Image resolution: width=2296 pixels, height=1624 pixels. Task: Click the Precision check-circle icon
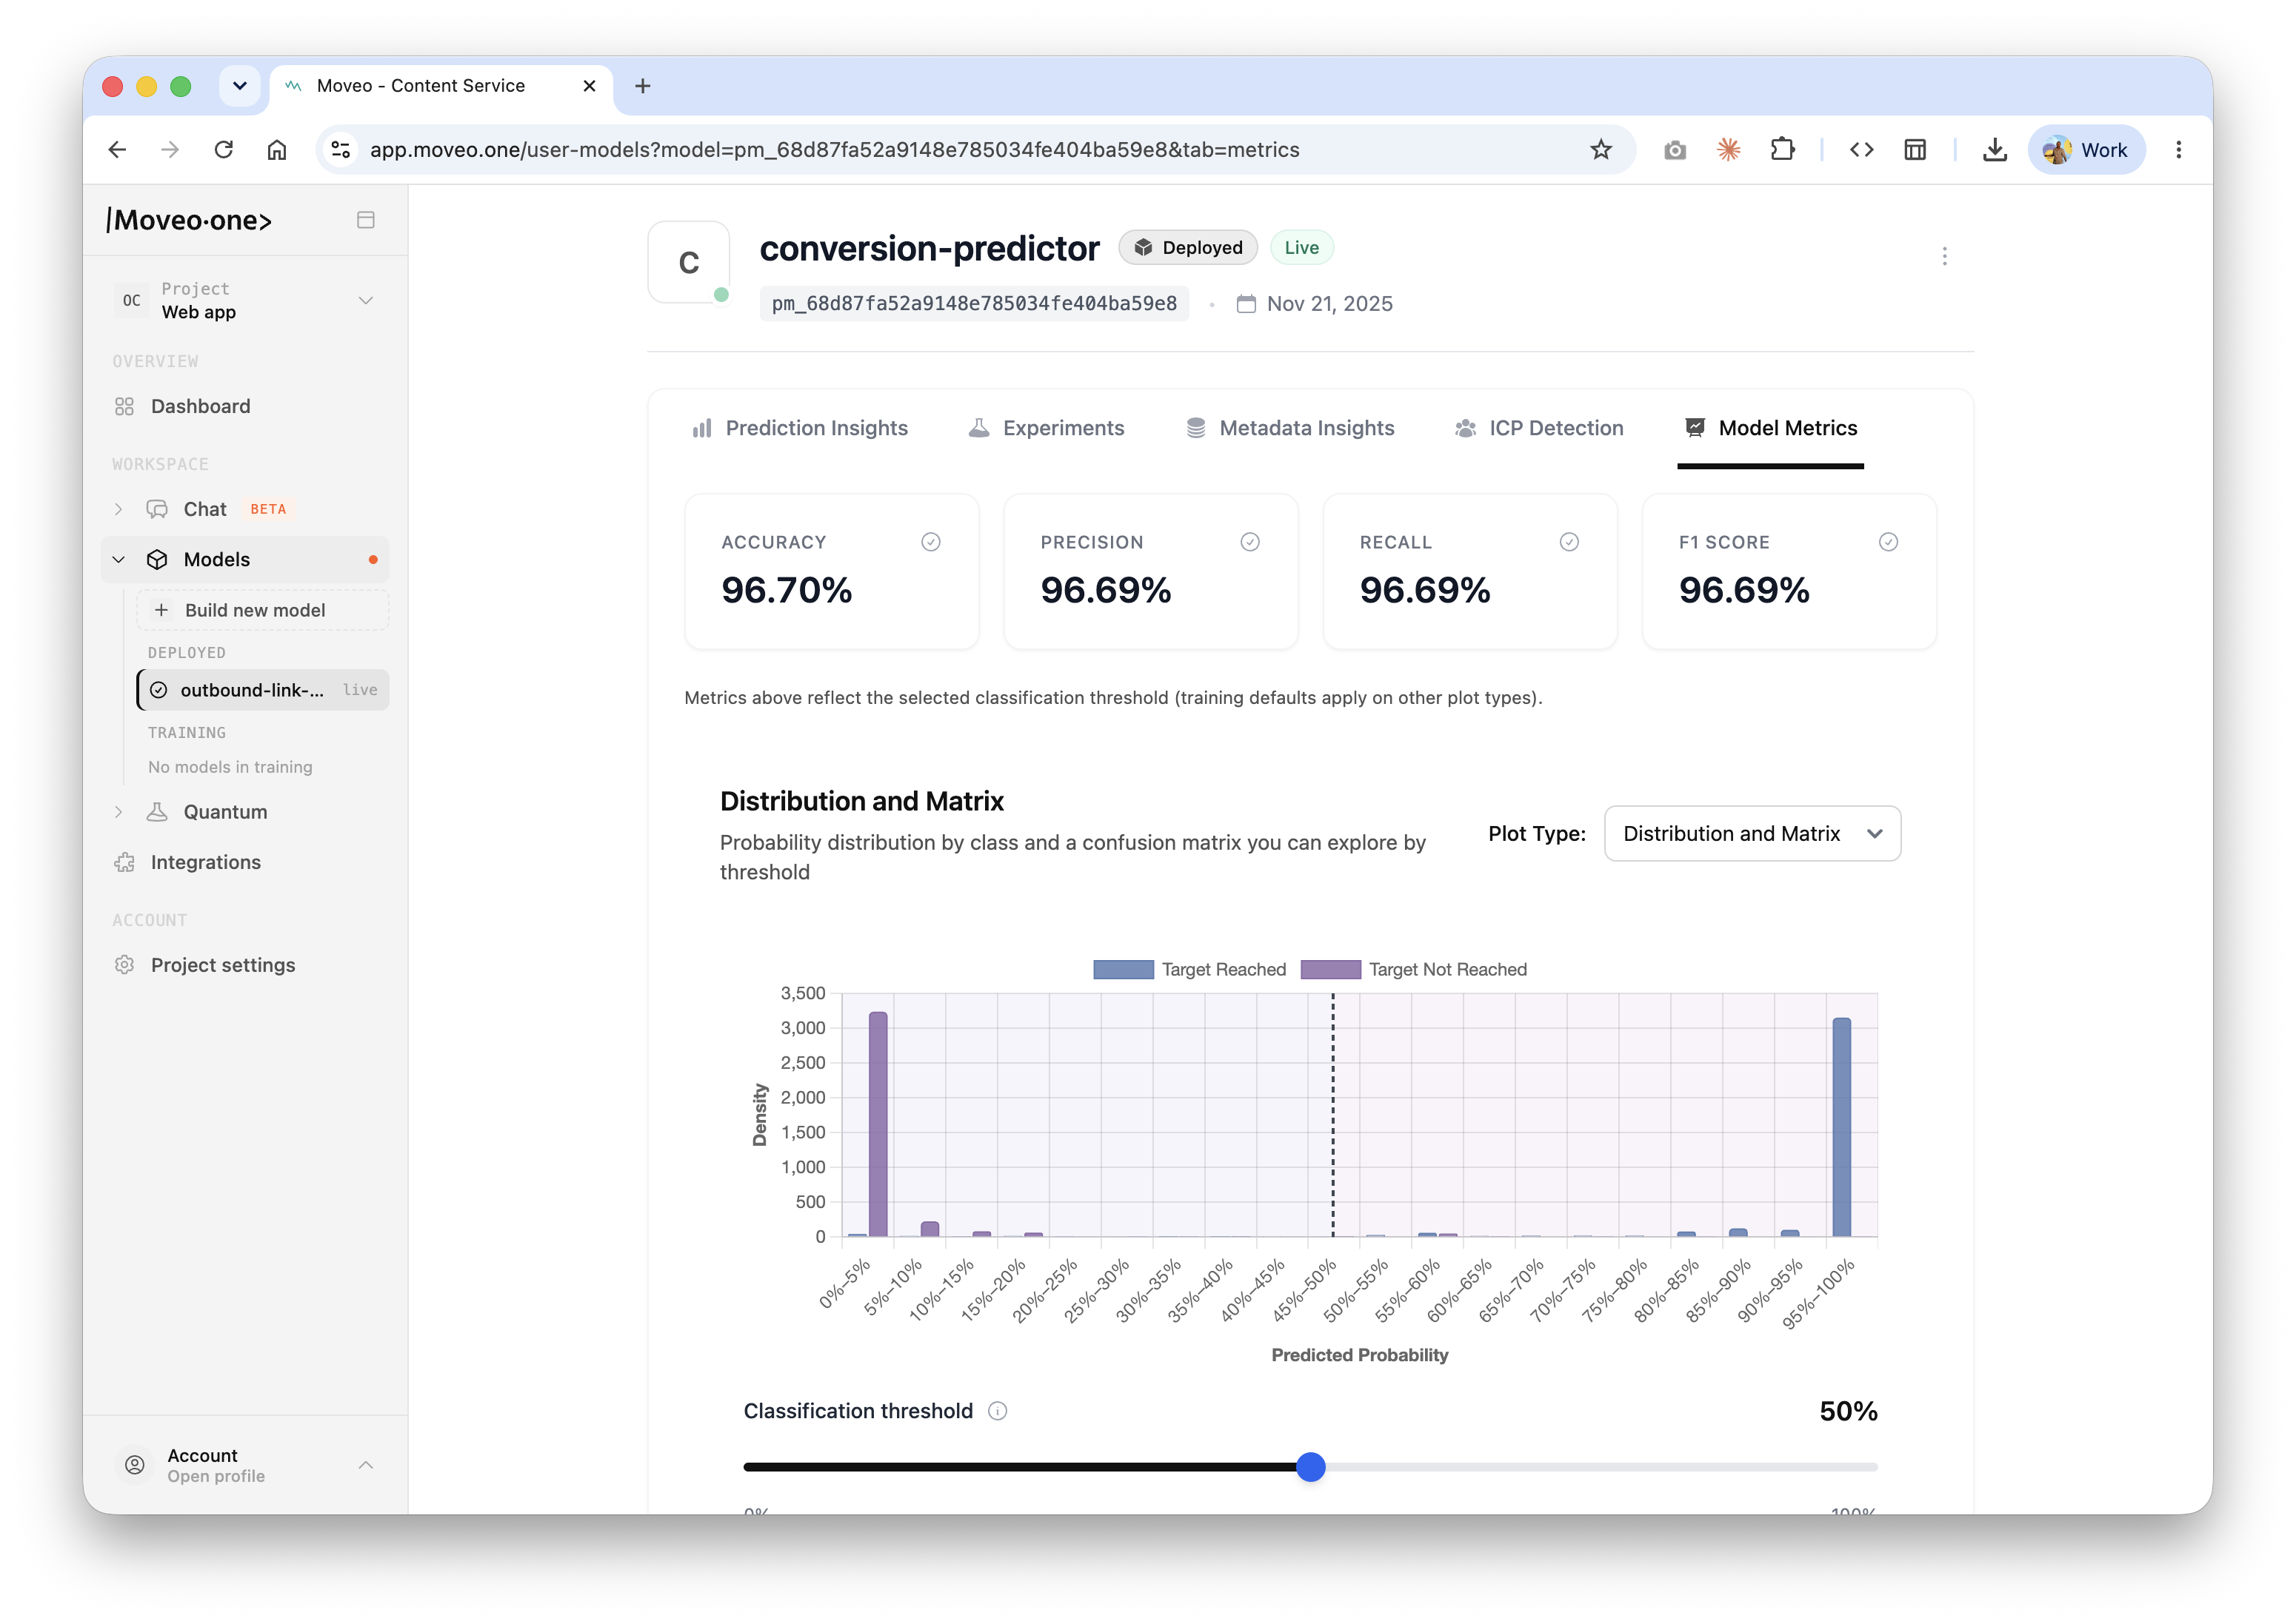[x=1249, y=542]
